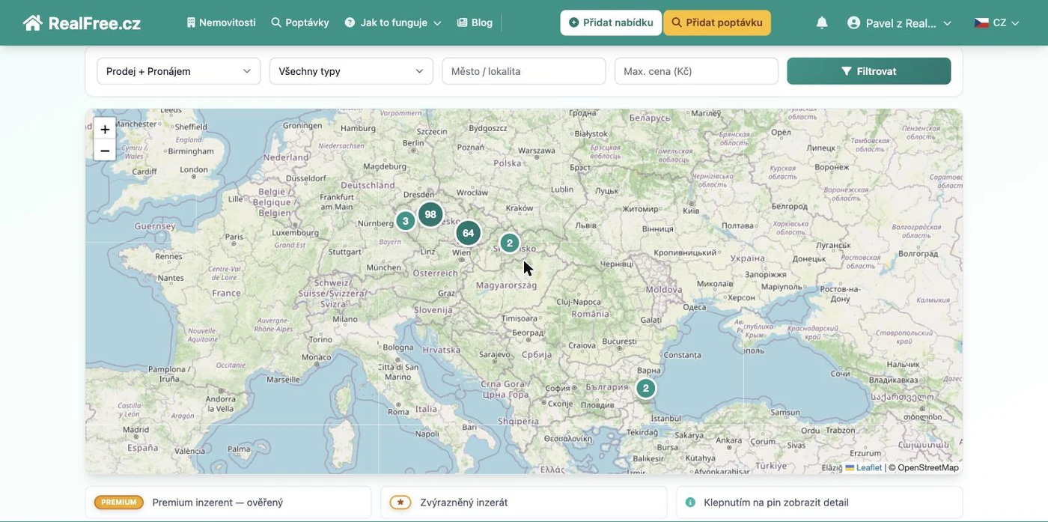Click the text Klepnutím na pin zobrazit detail
The width and height of the screenshot is (1048, 522).
pos(776,503)
